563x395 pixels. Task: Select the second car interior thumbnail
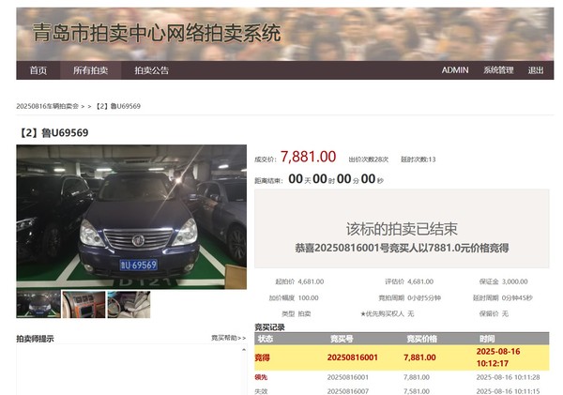(x=84, y=304)
